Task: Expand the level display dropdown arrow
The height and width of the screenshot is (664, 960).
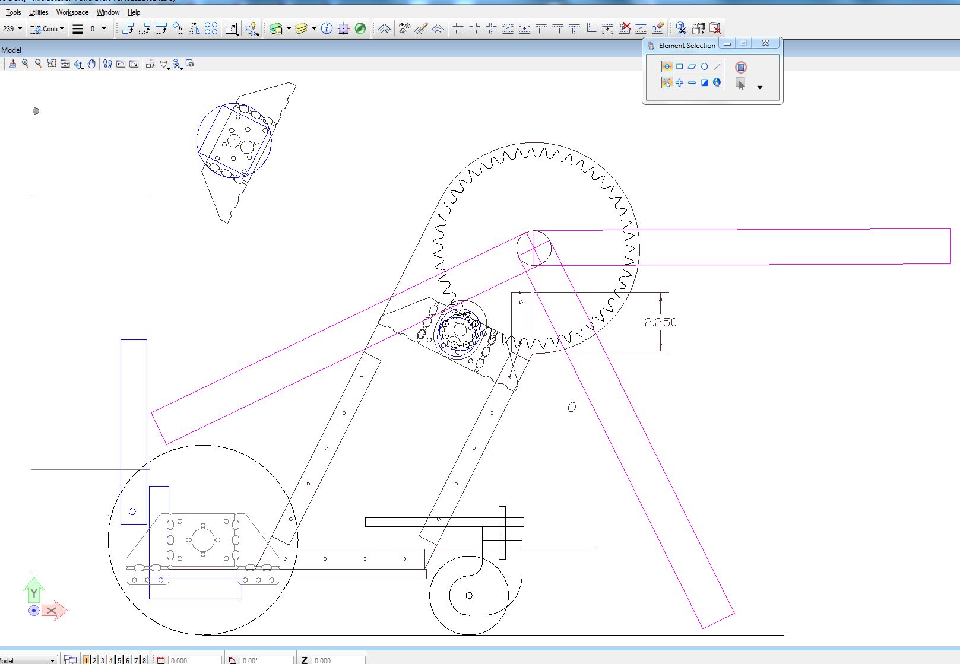Action: coord(289,28)
